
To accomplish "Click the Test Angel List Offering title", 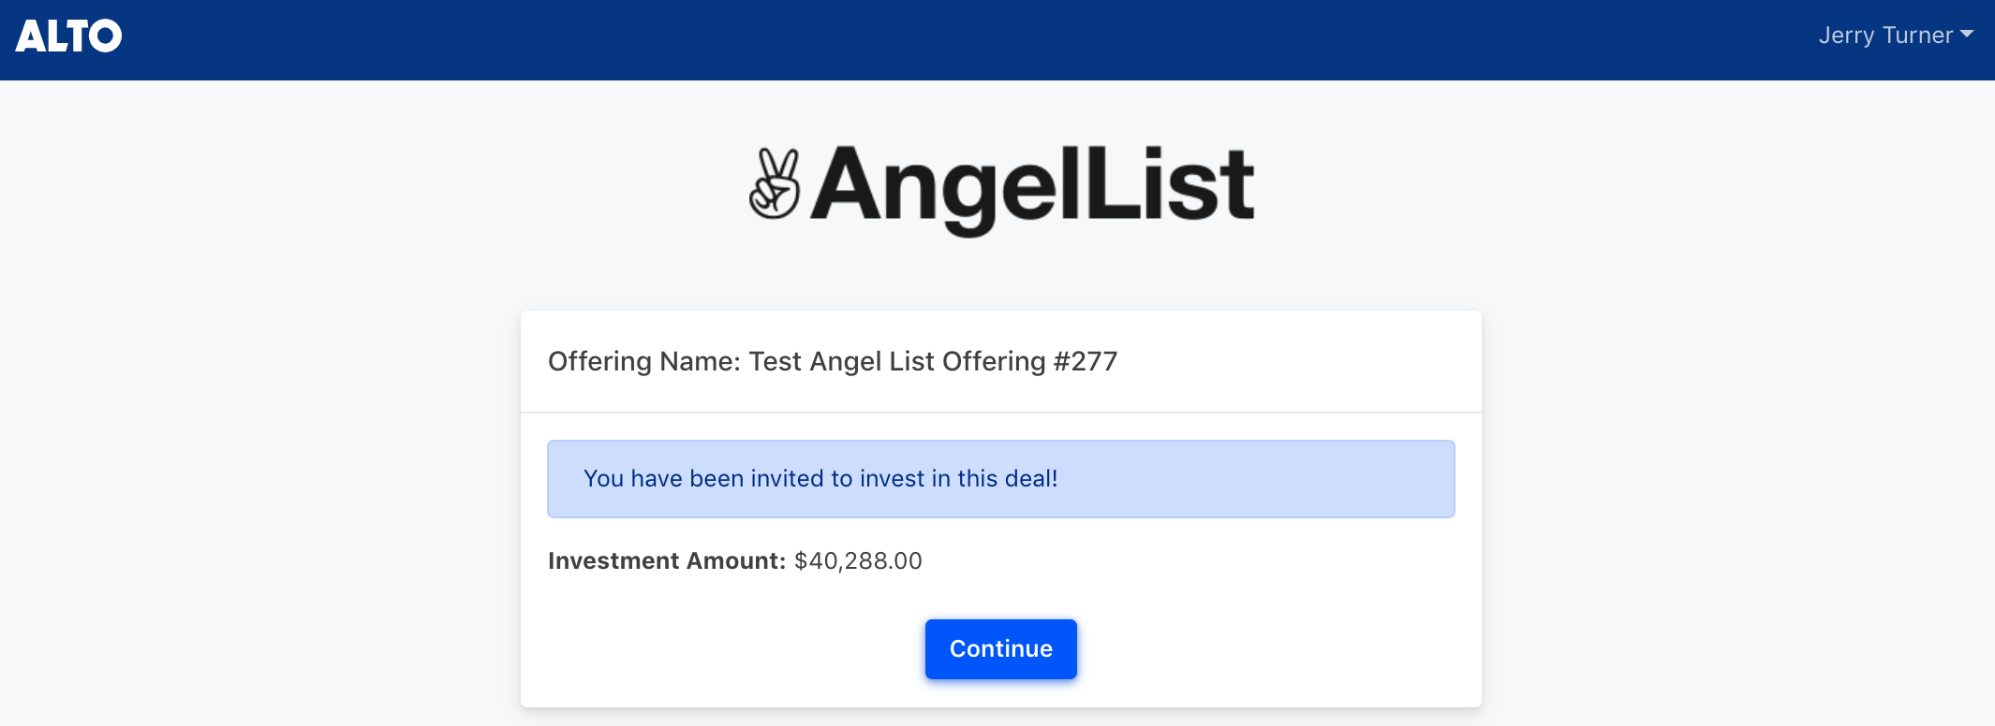I will 897,362.
